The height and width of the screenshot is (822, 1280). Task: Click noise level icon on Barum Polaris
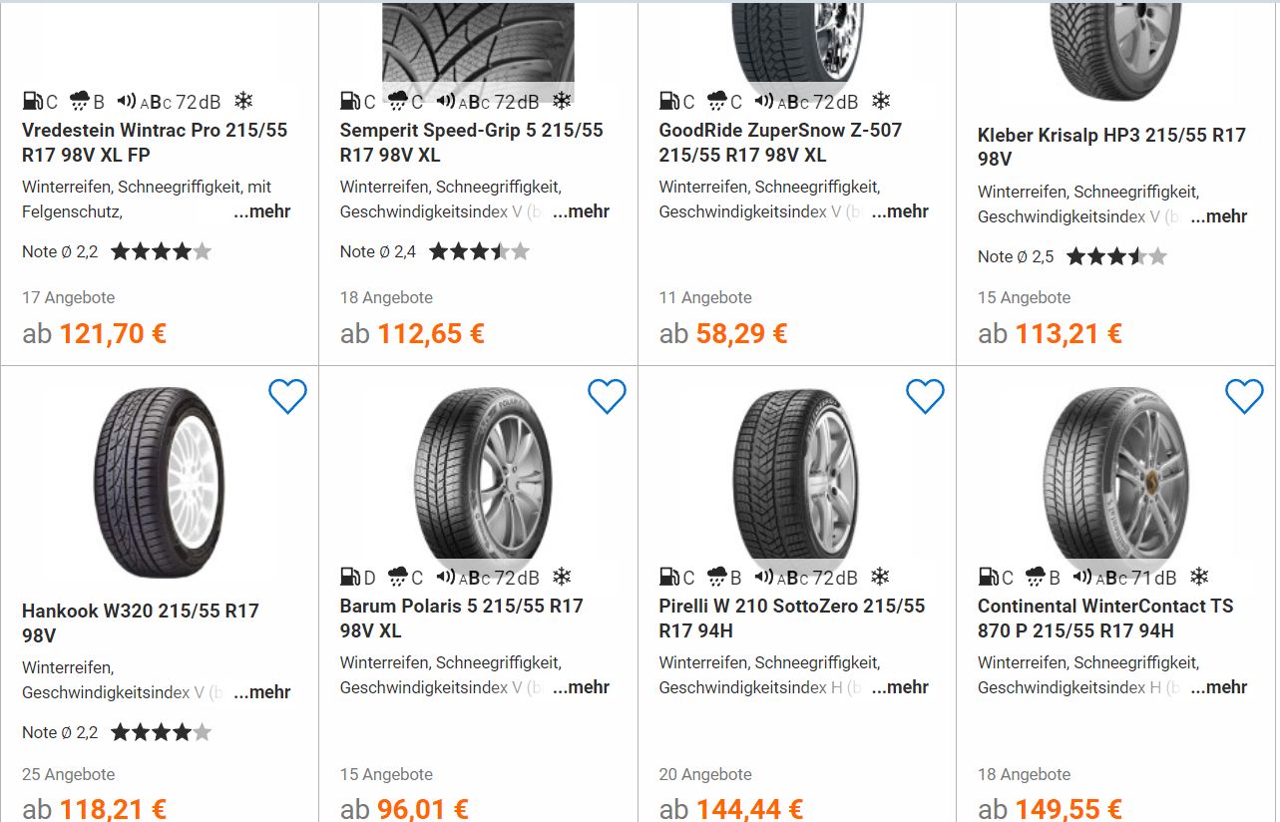click(x=446, y=577)
